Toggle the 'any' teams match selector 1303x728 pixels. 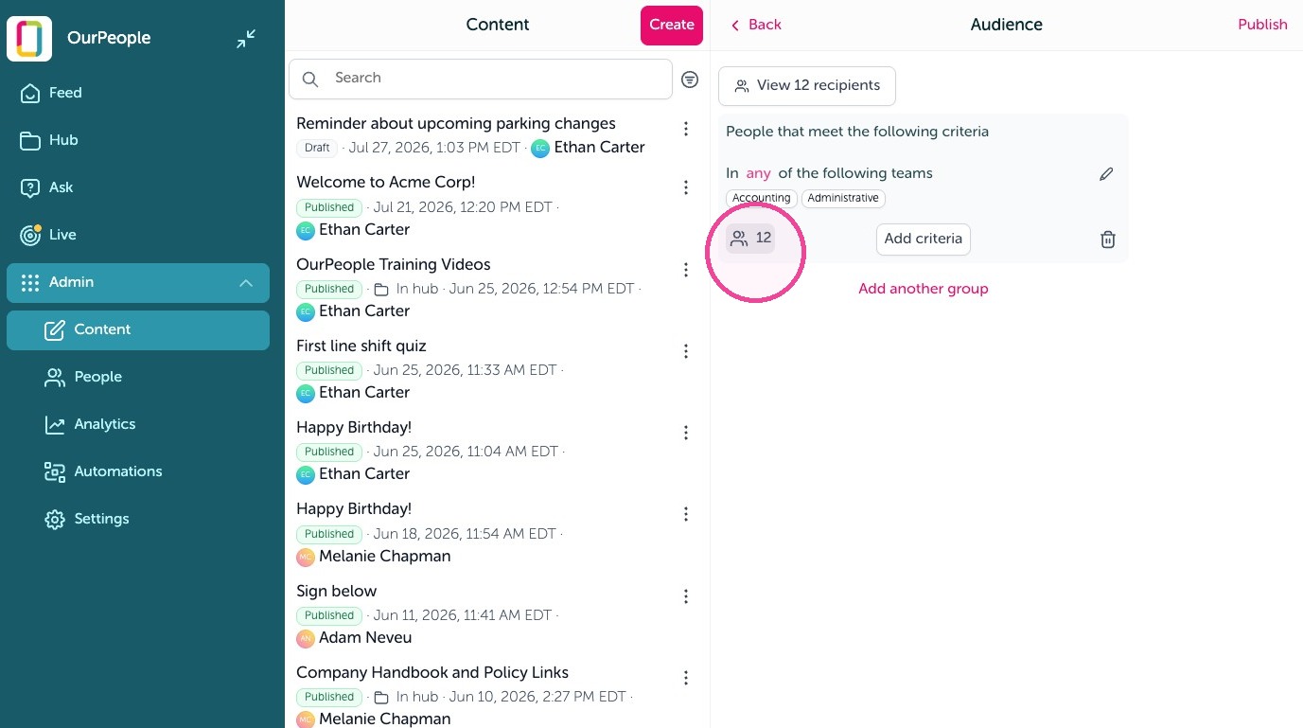click(x=758, y=173)
